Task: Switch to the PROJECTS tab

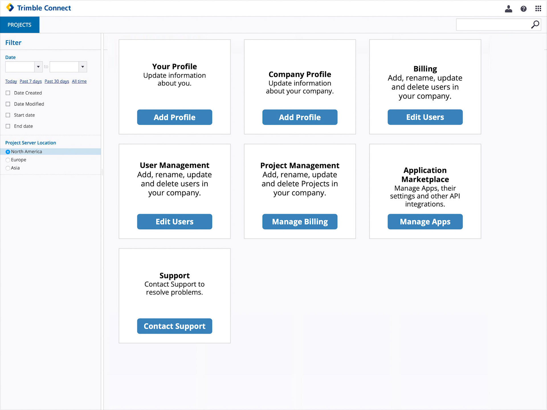Action: point(20,25)
